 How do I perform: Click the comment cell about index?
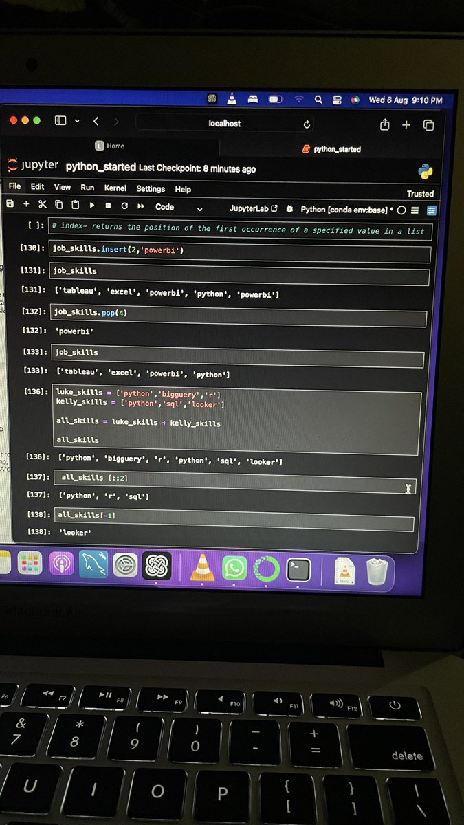pyautogui.click(x=240, y=230)
